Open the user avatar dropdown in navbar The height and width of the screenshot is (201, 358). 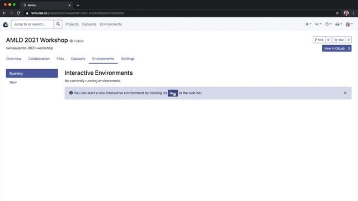pyautogui.click(x=349, y=24)
